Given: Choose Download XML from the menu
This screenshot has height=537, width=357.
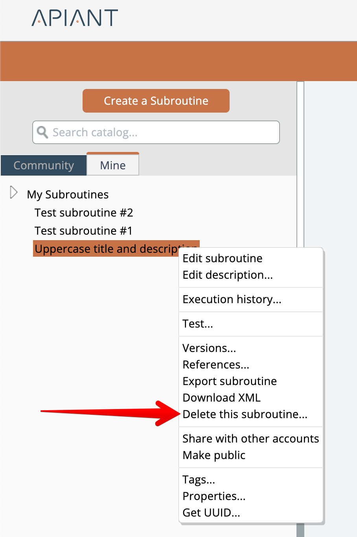Looking at the screenshot, I should pyautogui.click(x=221, y=398).
